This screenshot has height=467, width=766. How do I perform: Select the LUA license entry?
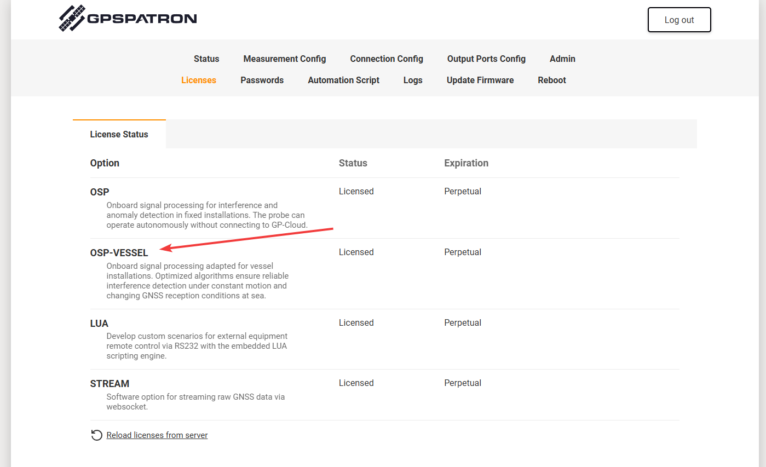pos(99,323)
